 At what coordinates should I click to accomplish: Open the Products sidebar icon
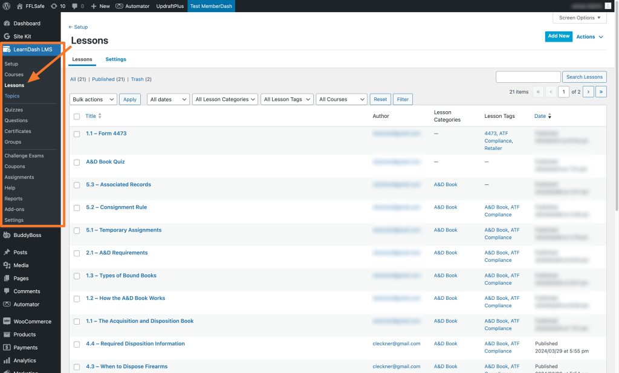[7, 334]
